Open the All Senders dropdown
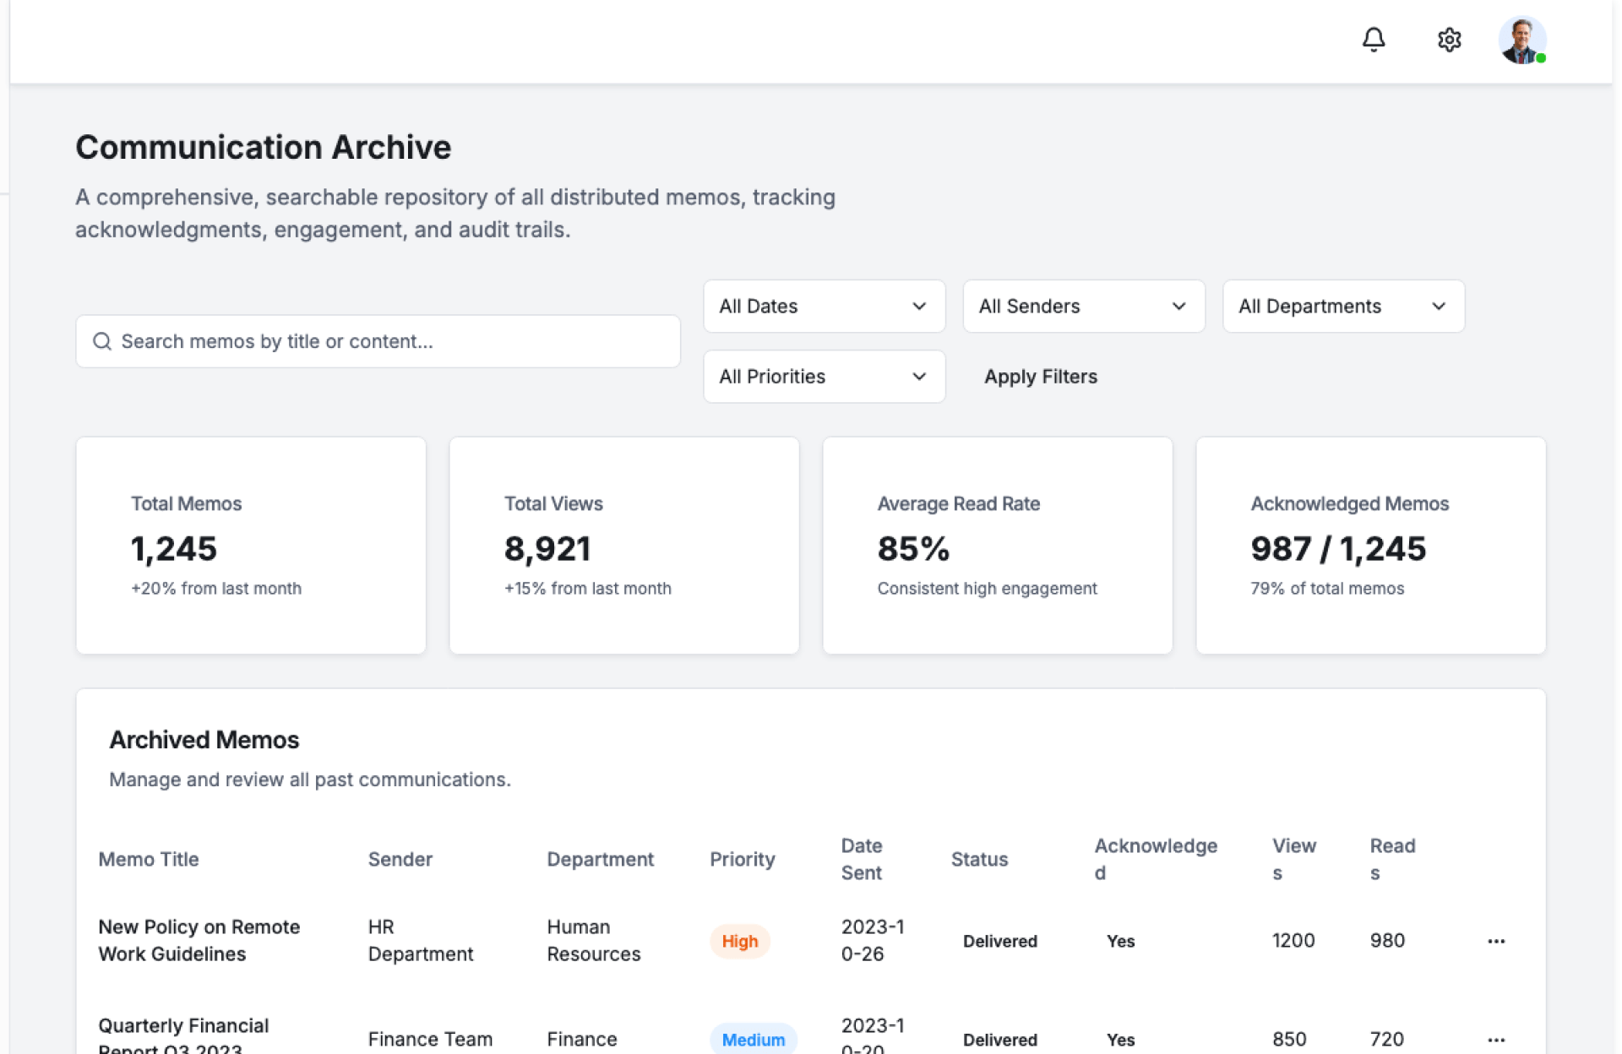This screenshot has width=1622, height=1054. pos(1083,307)
